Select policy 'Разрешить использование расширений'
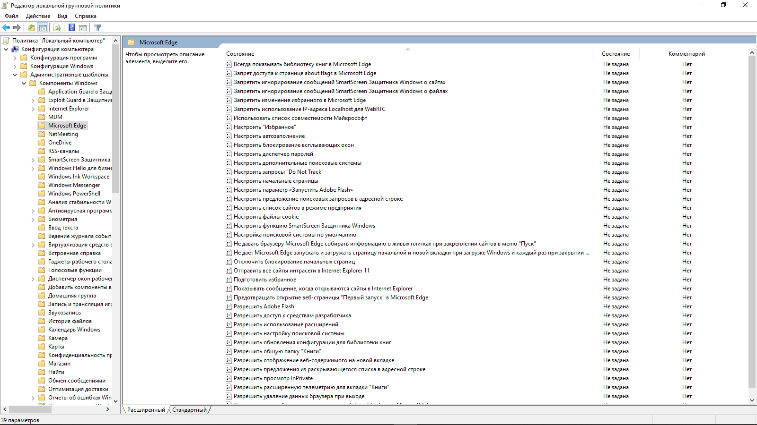Image resolution: width=757 pixels, height=425 pixels. pos(286,324)
